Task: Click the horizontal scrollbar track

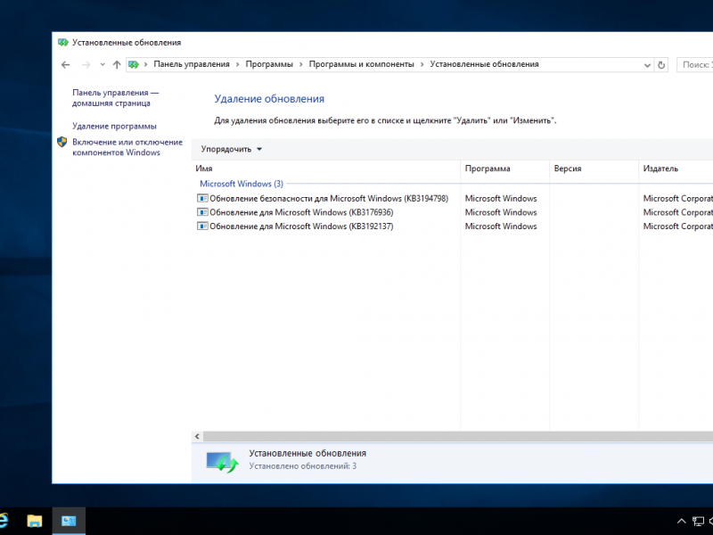Action: [458, 437]
